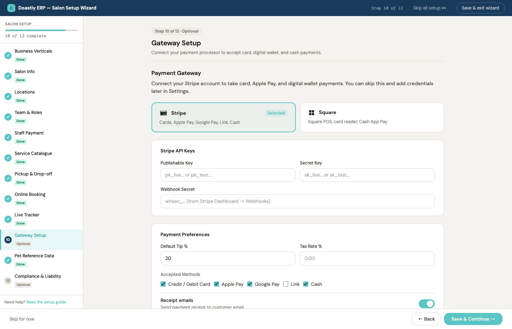512x329 pixels.
Task: Click the salon setup progress bar
Action: click(x=41, y=30)
